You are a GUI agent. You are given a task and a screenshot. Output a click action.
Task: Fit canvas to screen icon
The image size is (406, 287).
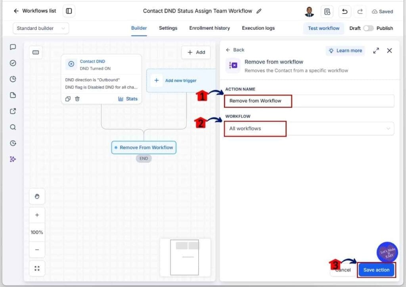point(37,268)
